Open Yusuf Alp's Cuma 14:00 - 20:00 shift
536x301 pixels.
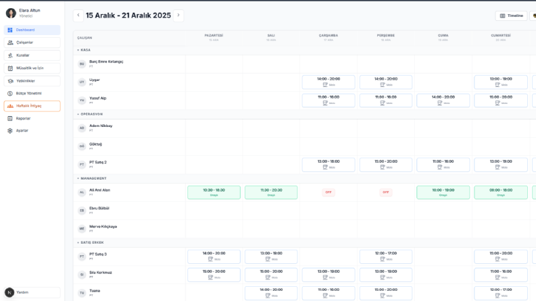(x=443, y=101)
